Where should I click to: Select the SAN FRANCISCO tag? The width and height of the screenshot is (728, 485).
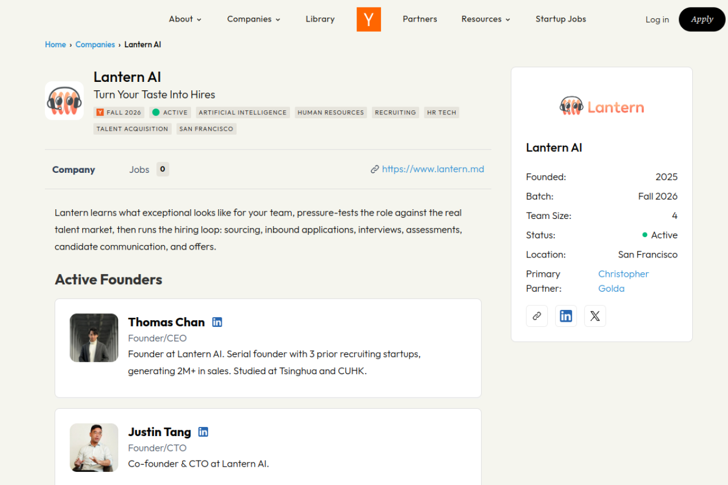(x=206, y=129)
